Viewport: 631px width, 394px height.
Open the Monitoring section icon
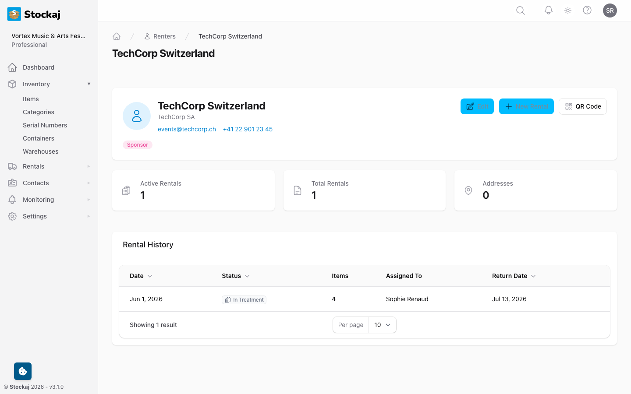[x=12, y=199]
